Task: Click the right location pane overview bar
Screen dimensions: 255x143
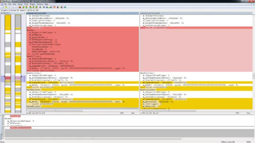Action: coord(18,64)
